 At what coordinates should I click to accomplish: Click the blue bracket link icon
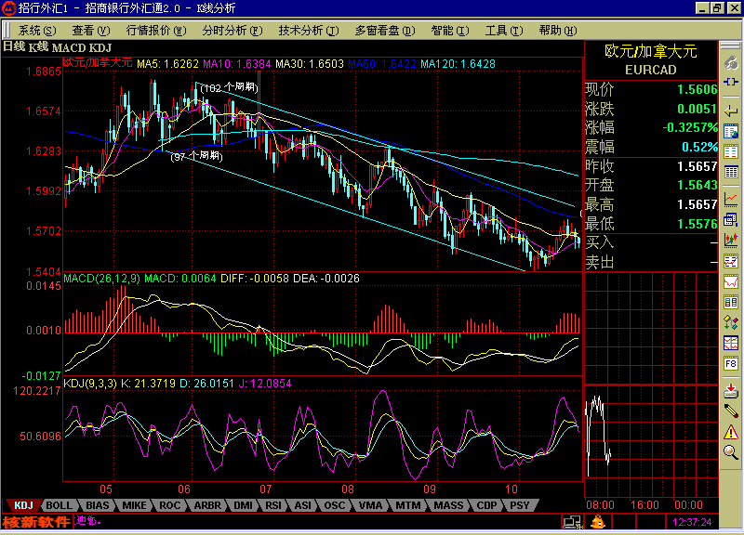[x=731, y=82]
